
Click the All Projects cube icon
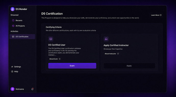point(13,26)
